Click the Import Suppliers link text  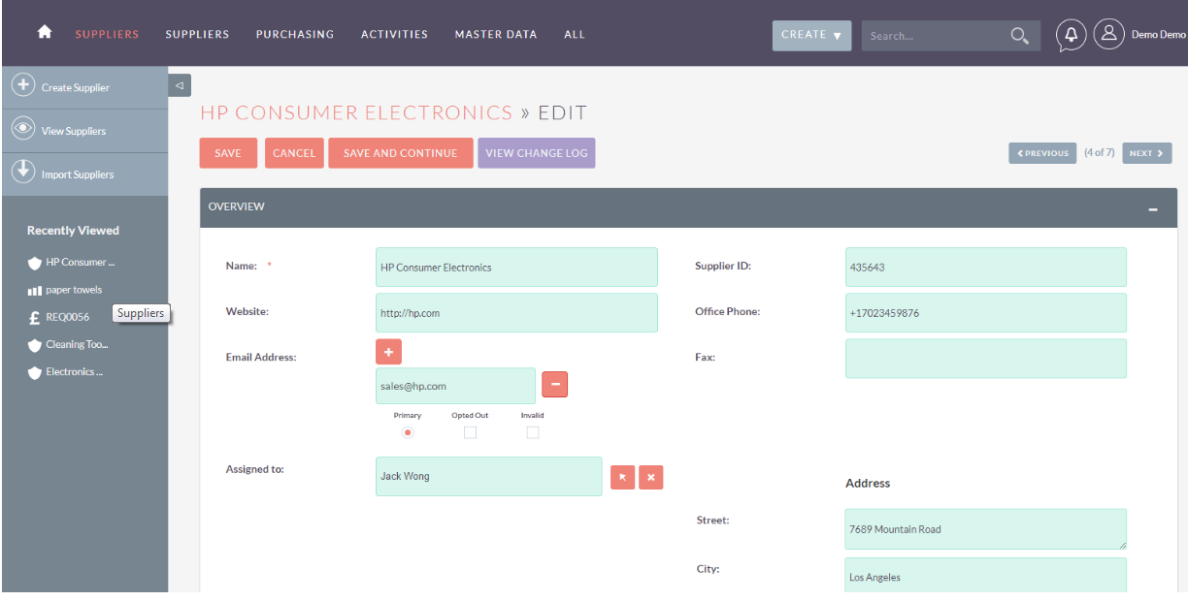tap(77, 174)
